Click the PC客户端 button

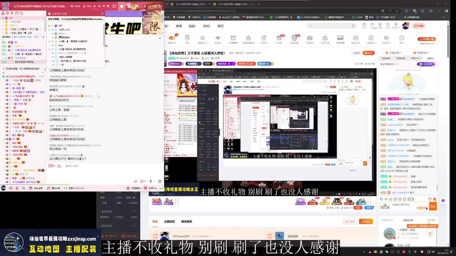coord(427,39)
